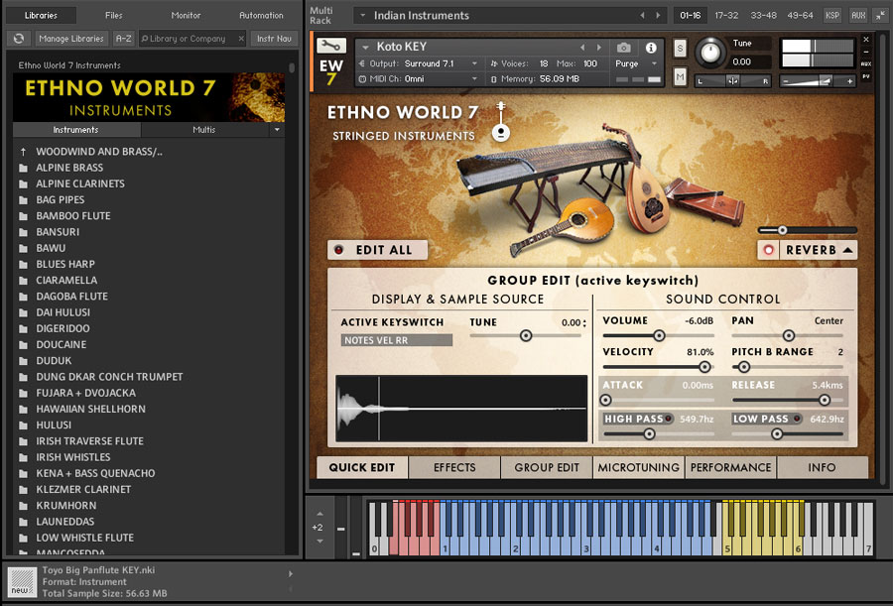Open the MICROTUNING tab
Viewport: 893px width, 606px height.
click(638, 467)
